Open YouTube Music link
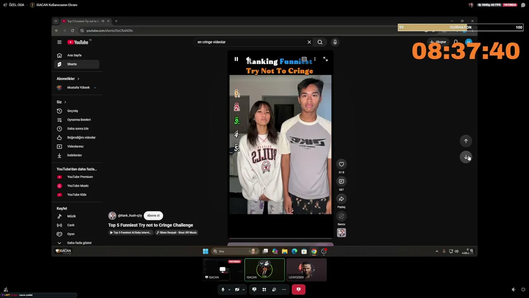This screenshot has height=298, width=529. pos(76,186)
